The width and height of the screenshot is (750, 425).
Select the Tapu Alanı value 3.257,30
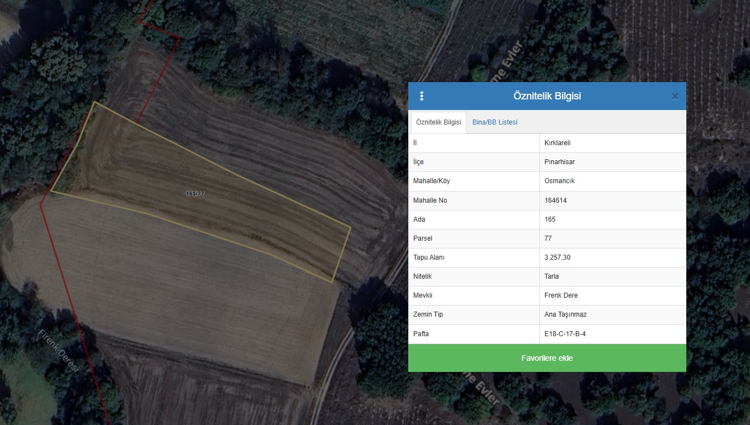click(557, 257)
